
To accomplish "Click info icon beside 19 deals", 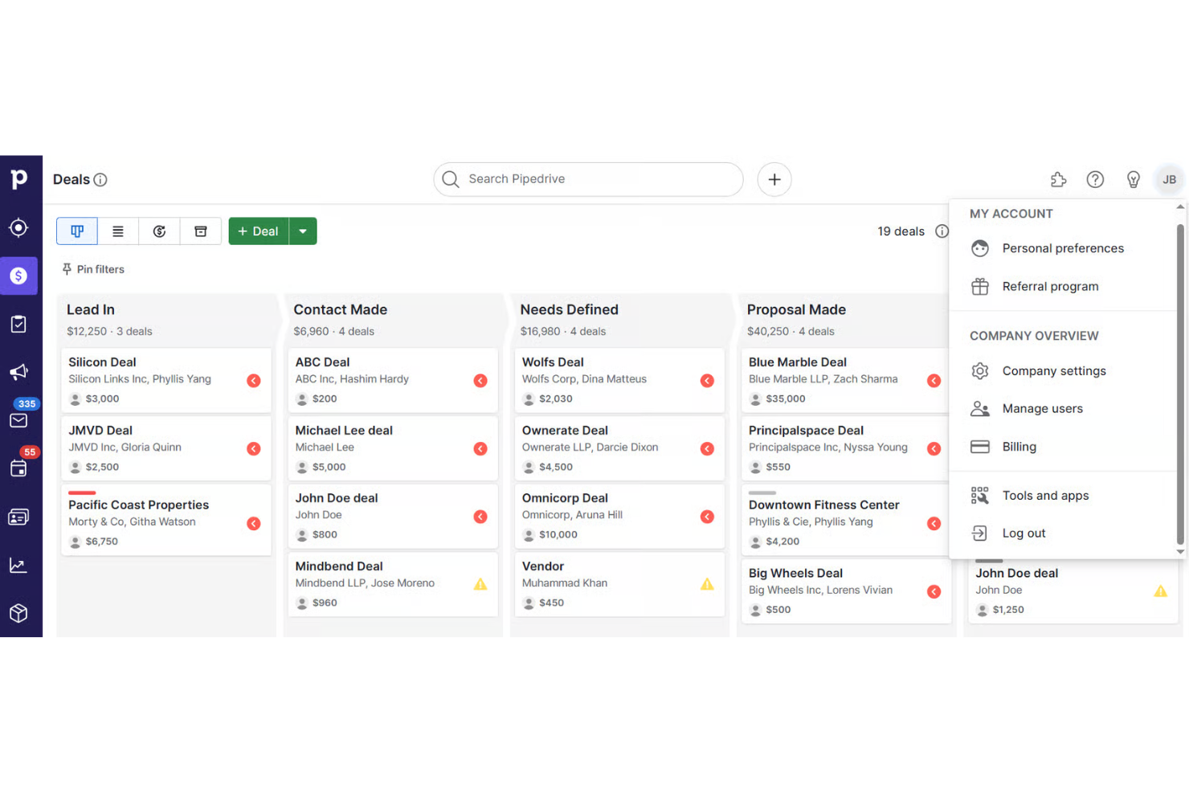I will point(942,231).
